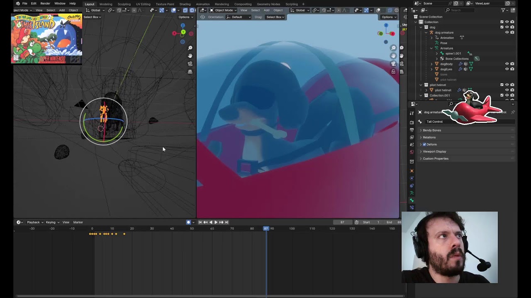Open the File menu

click(25, 3)
